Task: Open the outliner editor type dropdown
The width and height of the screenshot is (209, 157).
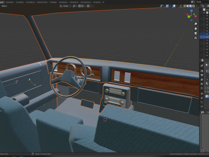Action: coord(203,6)
